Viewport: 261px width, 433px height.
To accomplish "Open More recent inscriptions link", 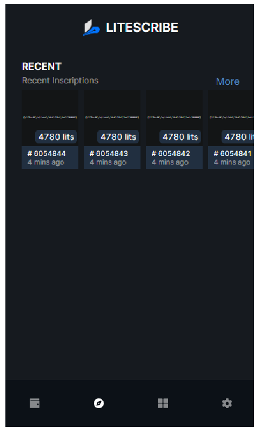I will click(227, 82).
